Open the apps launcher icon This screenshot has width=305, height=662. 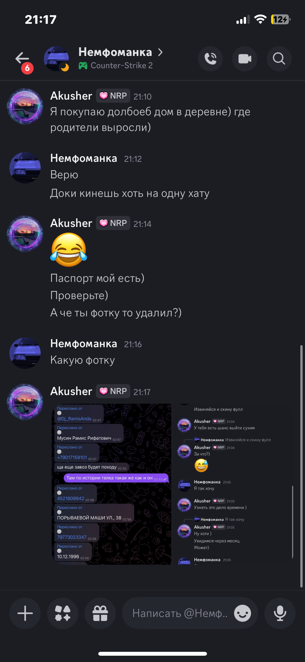click(63, 613)
